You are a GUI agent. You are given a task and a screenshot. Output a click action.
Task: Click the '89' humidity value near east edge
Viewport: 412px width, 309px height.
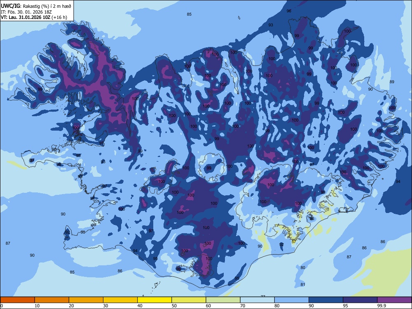[x=392, y=82]
